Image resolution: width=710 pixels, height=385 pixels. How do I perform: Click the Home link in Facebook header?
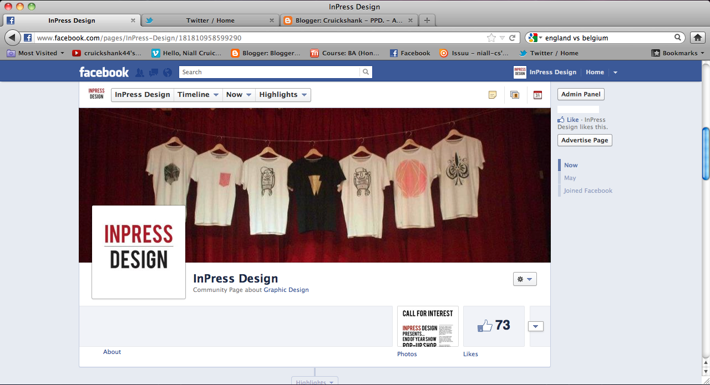tap(595, 72)
